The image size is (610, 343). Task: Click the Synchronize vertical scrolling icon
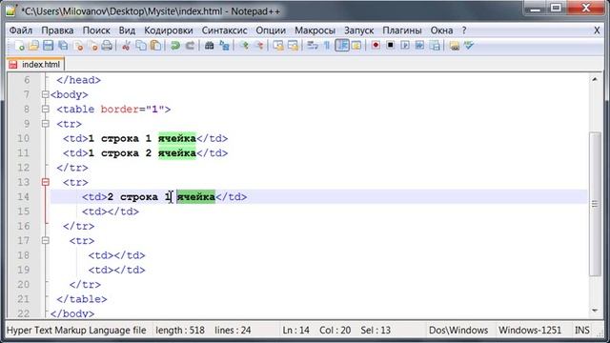[x=277, y=46]
